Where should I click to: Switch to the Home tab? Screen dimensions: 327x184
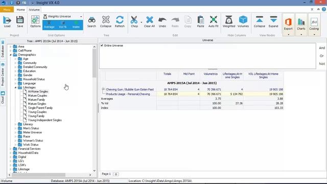pyautogui.click(x=20, y=10)
